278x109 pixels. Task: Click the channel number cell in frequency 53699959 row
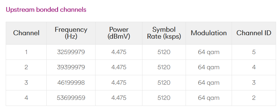click(26, 98)
